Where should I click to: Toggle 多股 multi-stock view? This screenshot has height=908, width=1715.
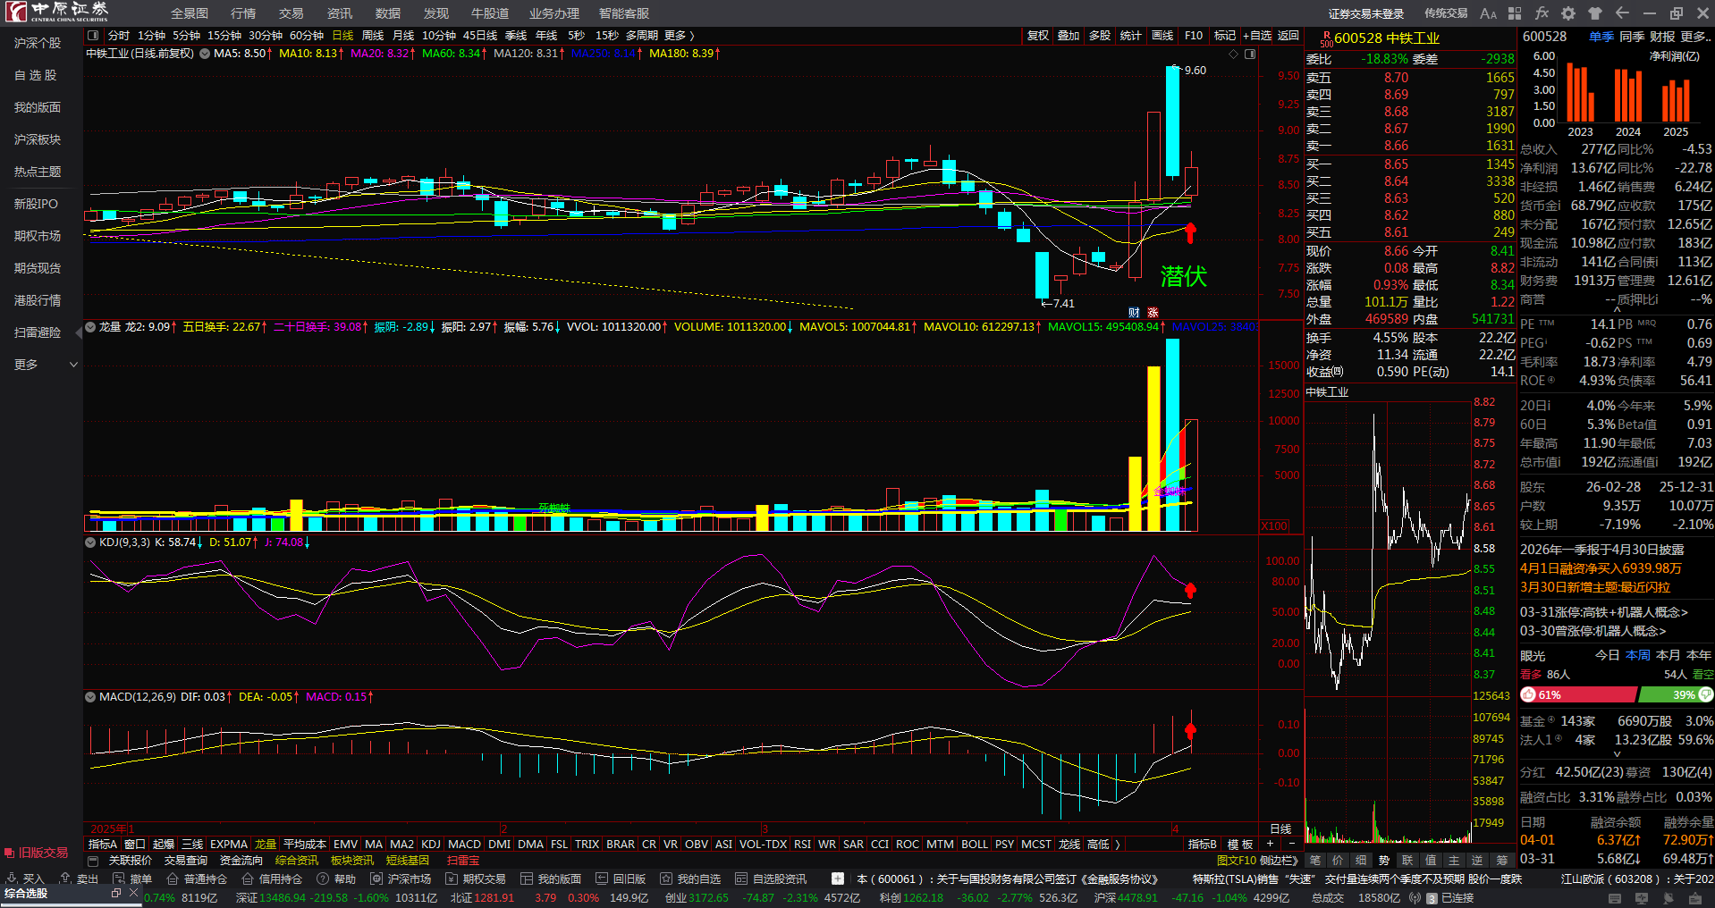(1100, 36)
